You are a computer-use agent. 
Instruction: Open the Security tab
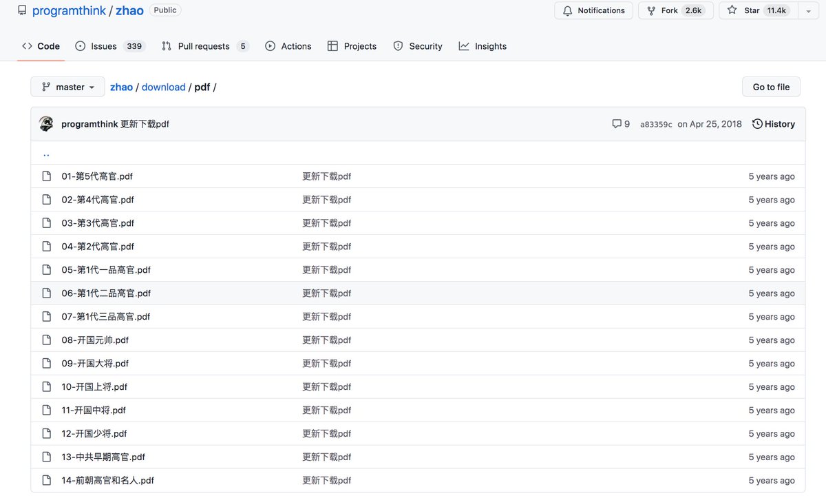pos(418,46)
